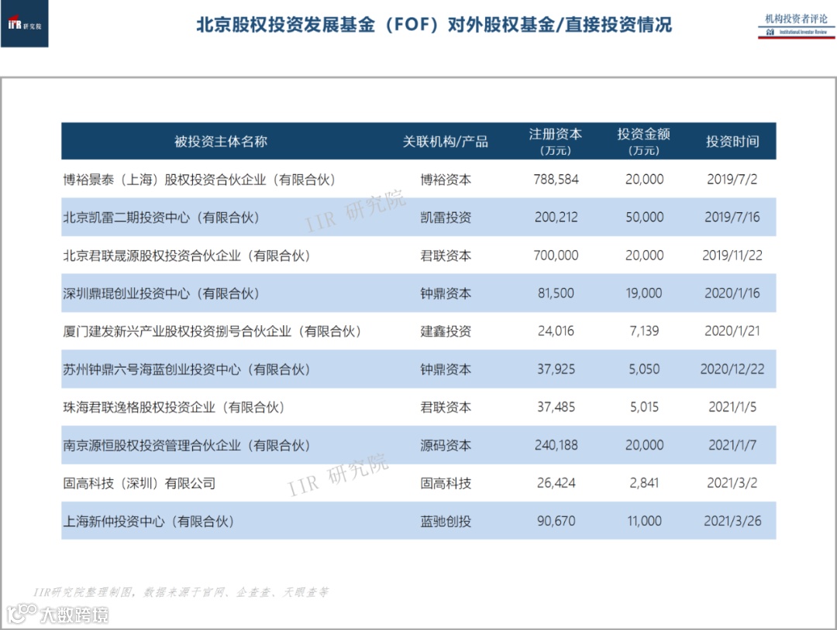Click the date 2019/11/22

click(x=732, y=256)
